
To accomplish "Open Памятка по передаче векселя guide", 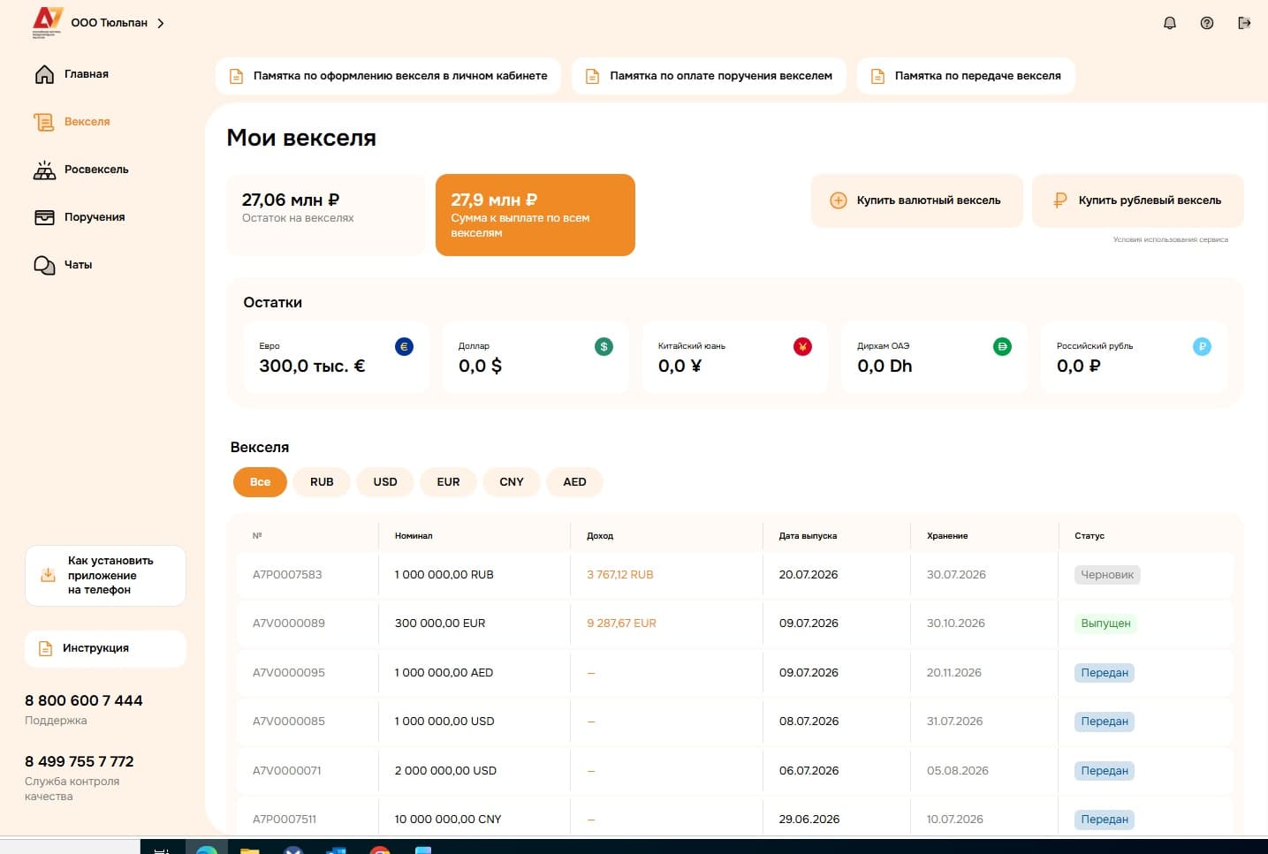I will coord(966,76).
